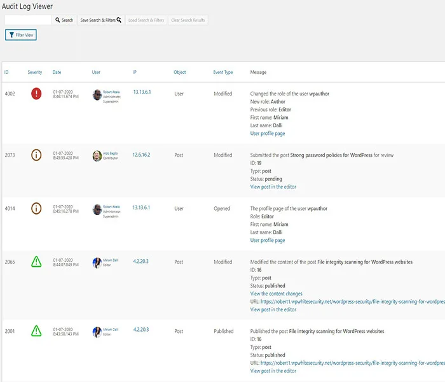Open IP address 13.13.6.1 in event 4002
The height and width of the screenshot is (382, 445).
(142, 92)
